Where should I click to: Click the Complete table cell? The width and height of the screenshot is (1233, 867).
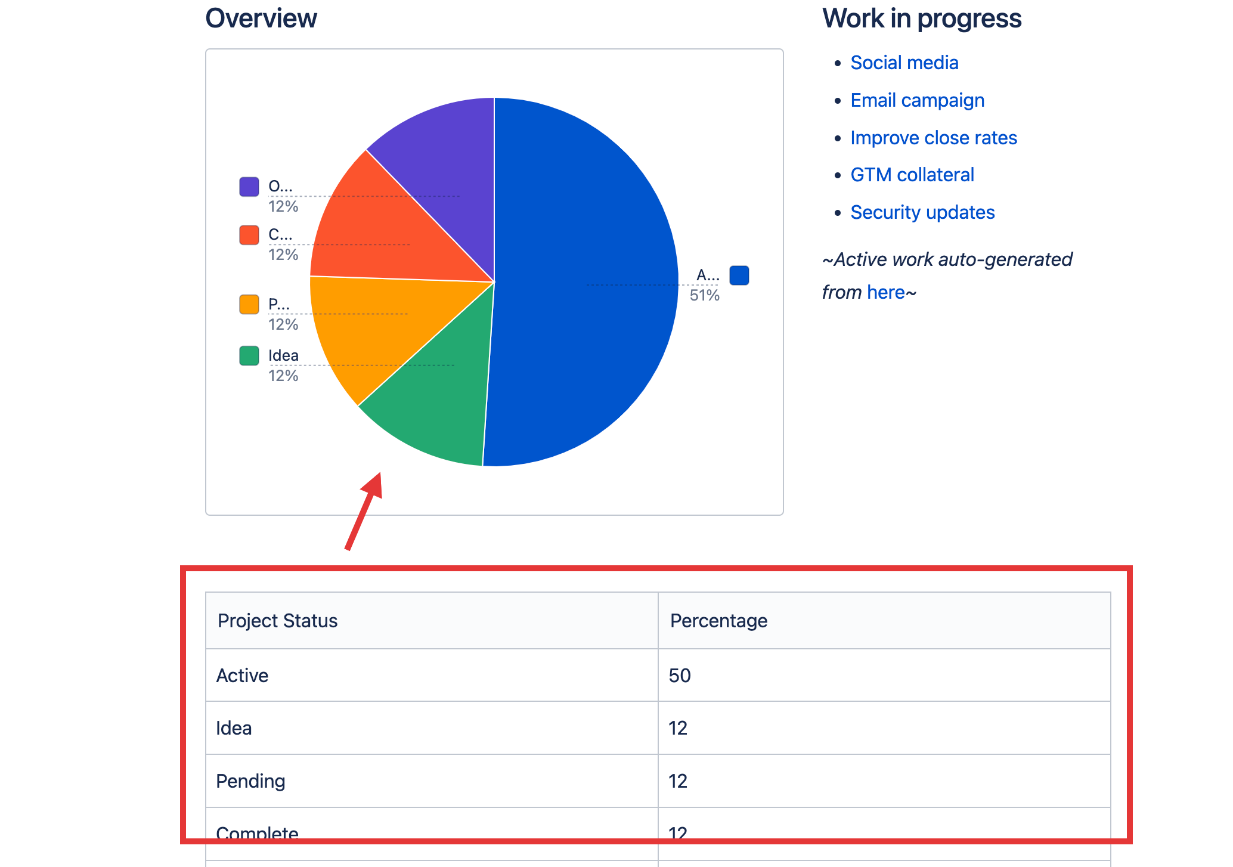432,834
